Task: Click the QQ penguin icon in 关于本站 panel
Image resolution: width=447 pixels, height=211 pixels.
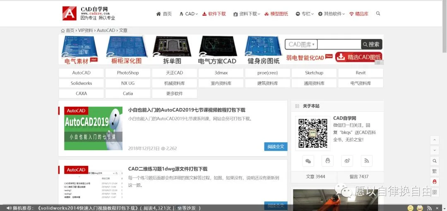Action: pyautogui.click(x=327, y=161)
